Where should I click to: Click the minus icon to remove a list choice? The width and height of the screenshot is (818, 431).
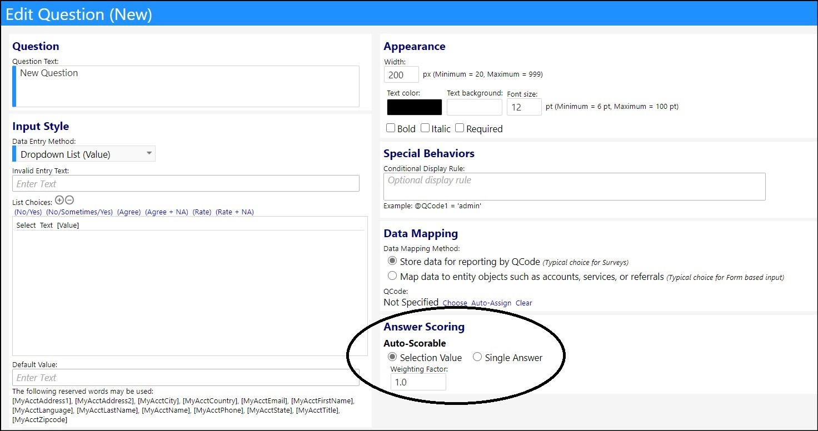pyautogui.click(x=69, y=201)
